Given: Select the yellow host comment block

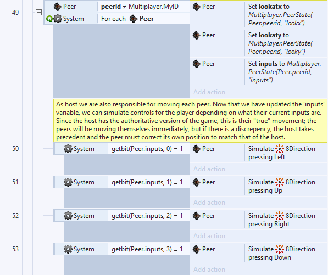Looking at the screenshot, I should (190, 121).
